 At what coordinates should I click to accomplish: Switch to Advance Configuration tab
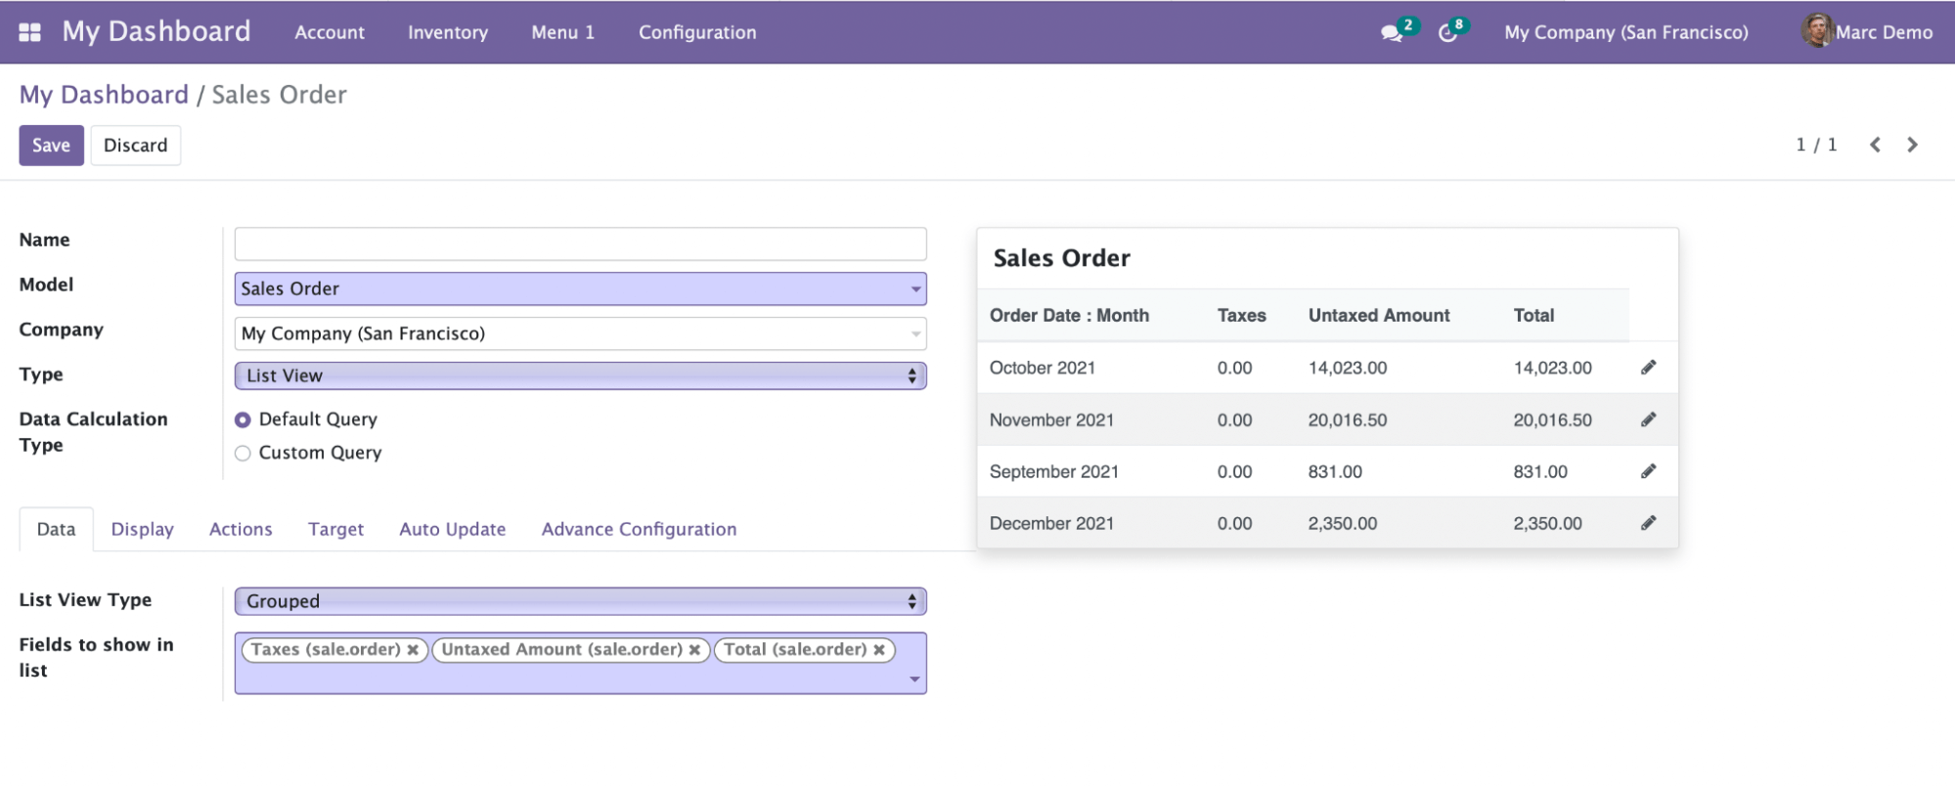coord(639,529)
